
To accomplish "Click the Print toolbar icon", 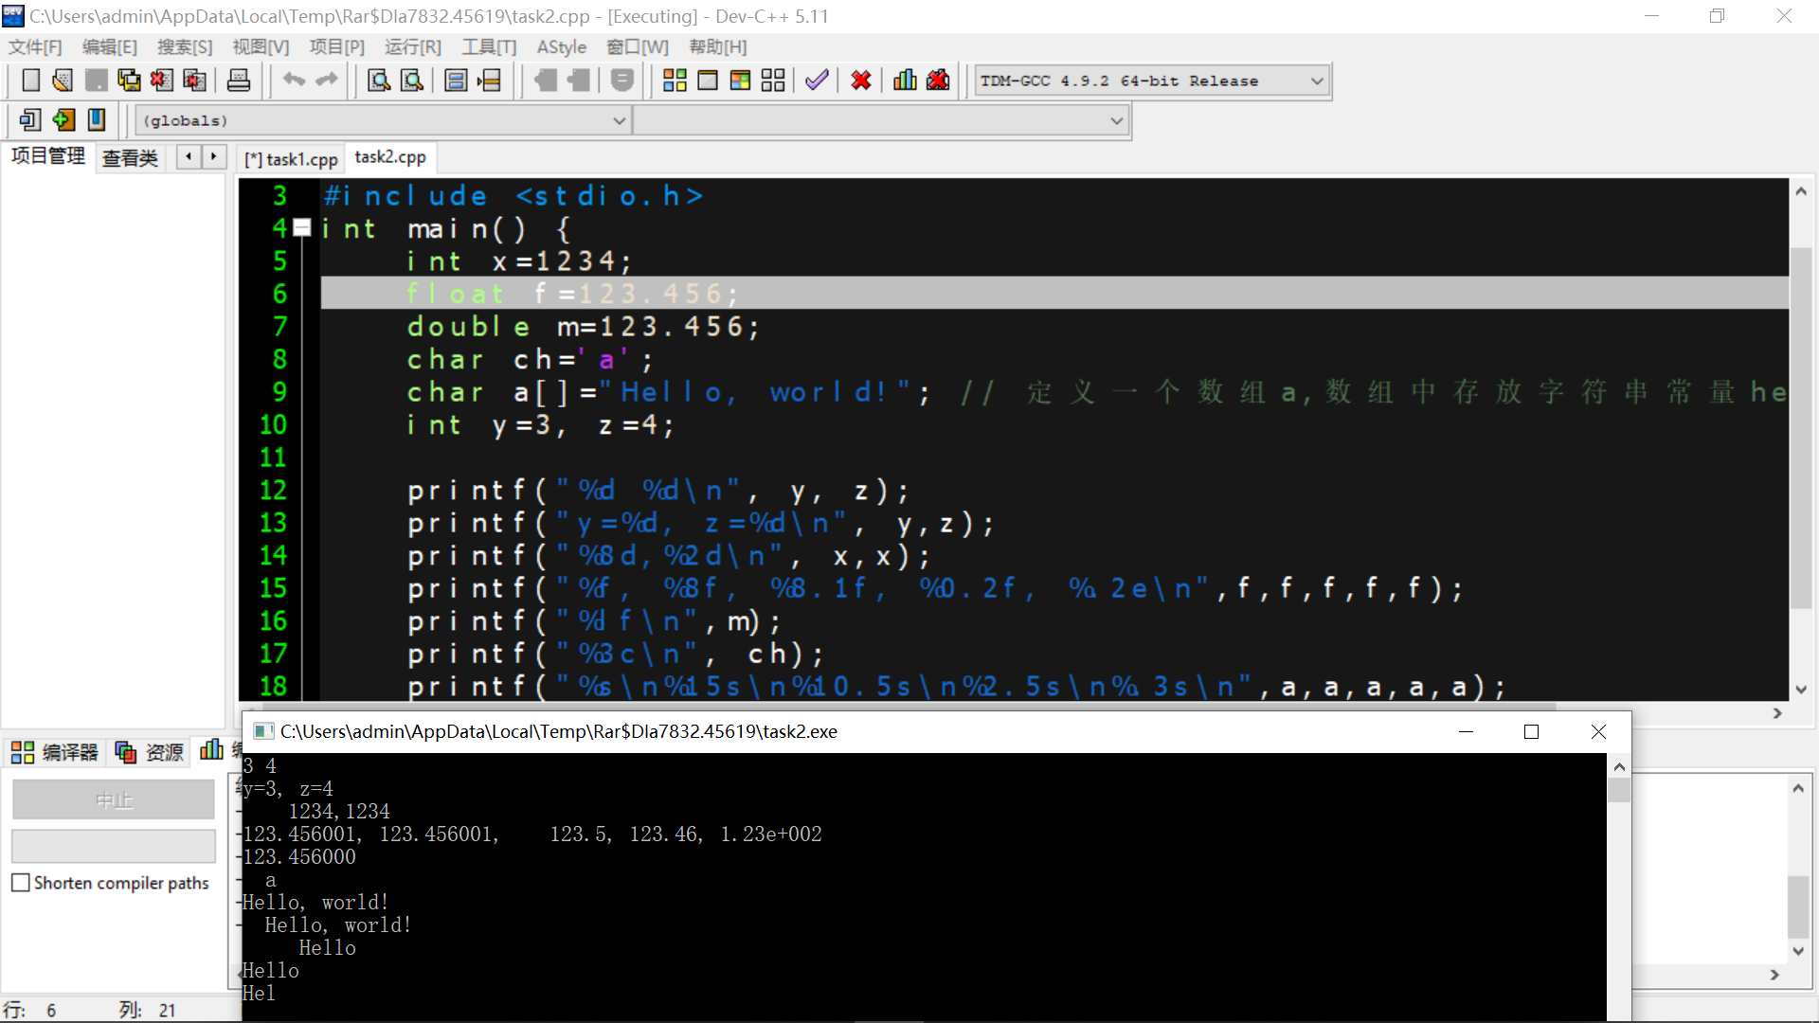I will pyautogui.click(x=239, y=81).
